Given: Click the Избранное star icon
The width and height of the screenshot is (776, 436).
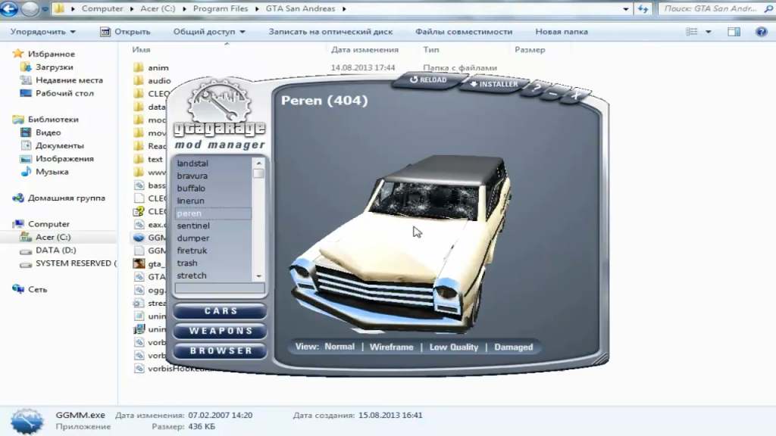Looking at the screenshot, I should tap(18, 54).
